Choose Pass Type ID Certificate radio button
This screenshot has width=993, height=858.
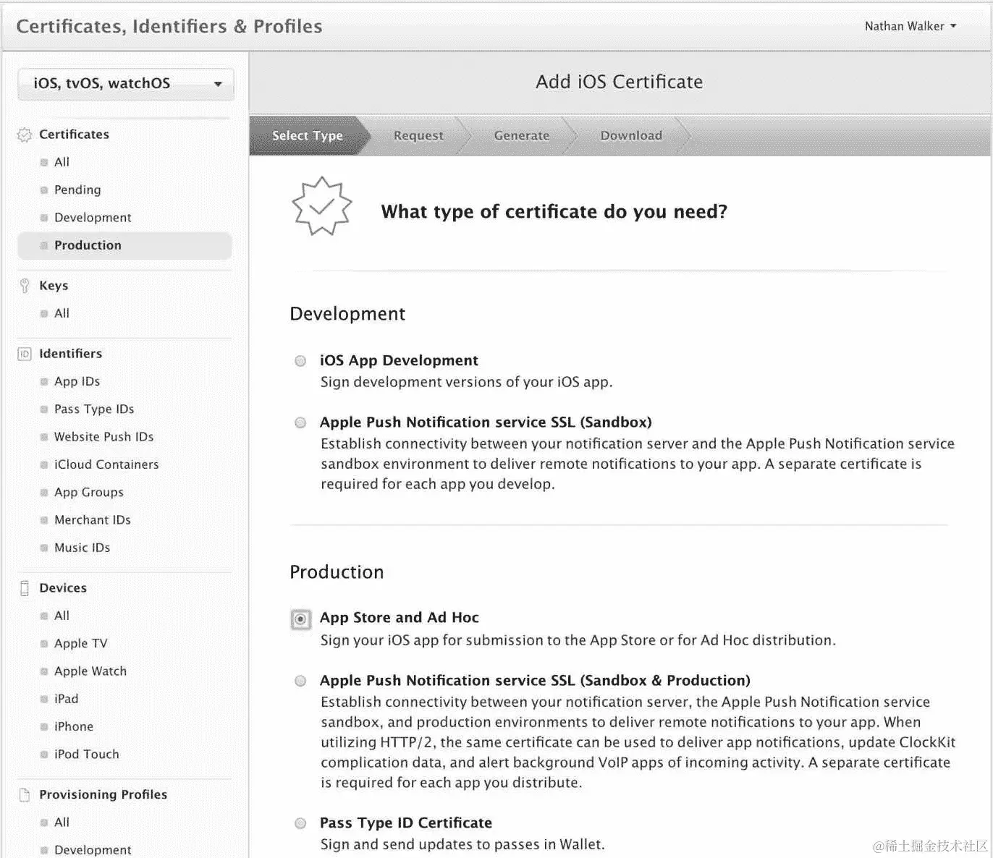coord(300,823)
